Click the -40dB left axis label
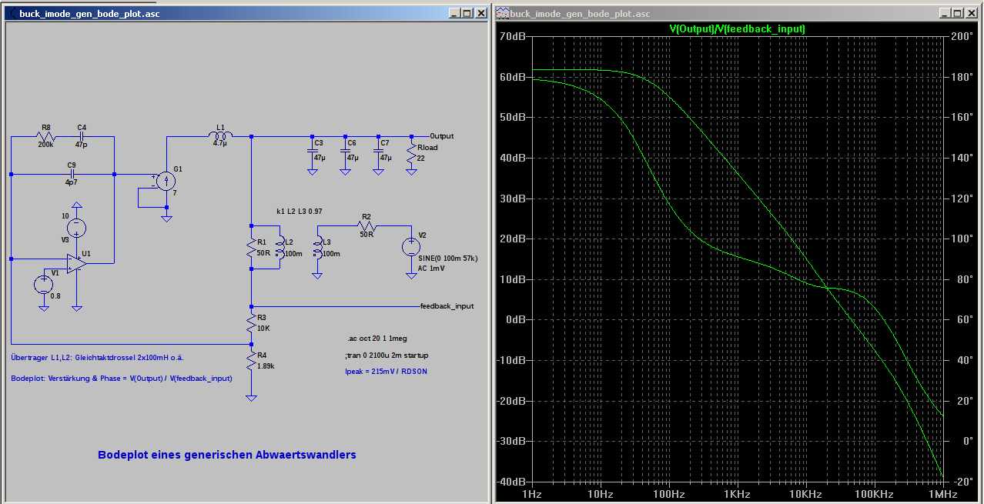Screen dimensions: 984x504 (511, 482)
